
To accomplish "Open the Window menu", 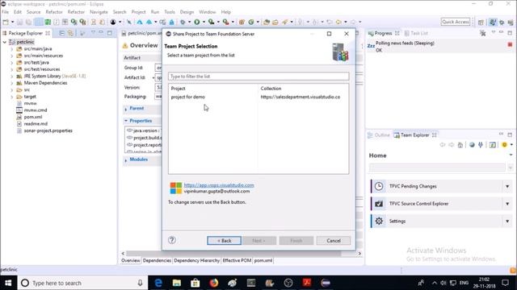I will (x=207, y=12).
